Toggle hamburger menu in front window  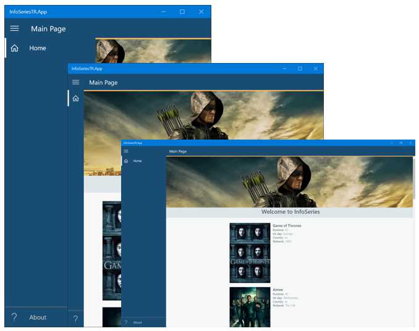pyautogui.click(x=126, y=151)
